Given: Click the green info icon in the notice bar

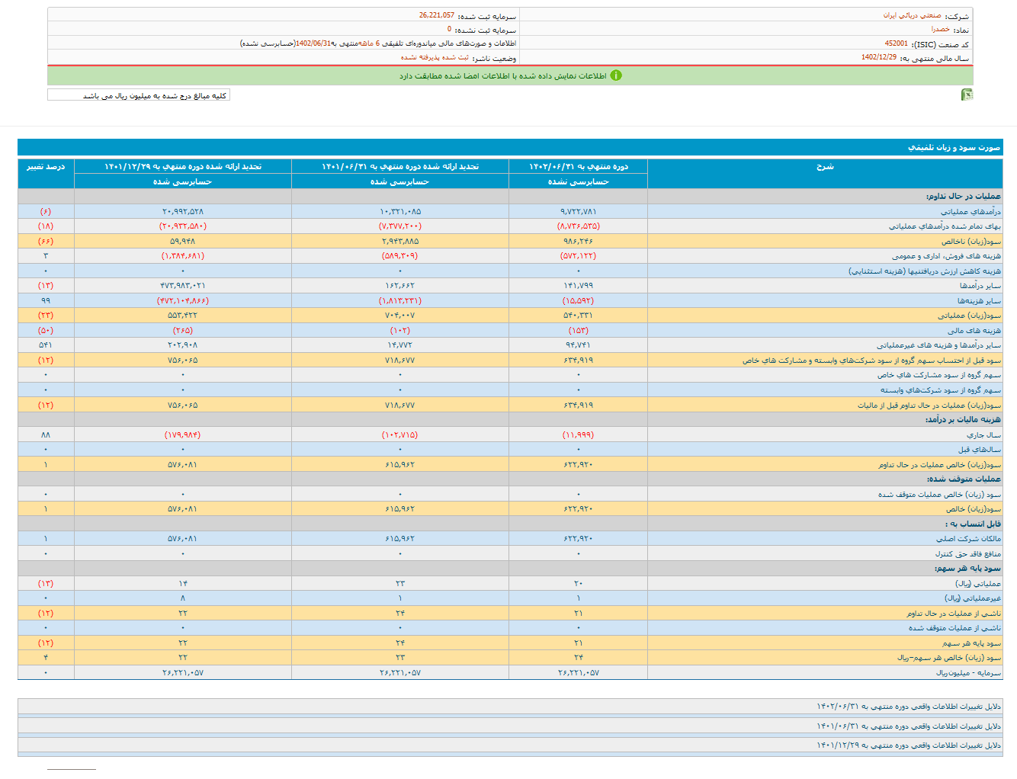Looking at the screenshot, I should pyautogui.click(x=616, y=75).
